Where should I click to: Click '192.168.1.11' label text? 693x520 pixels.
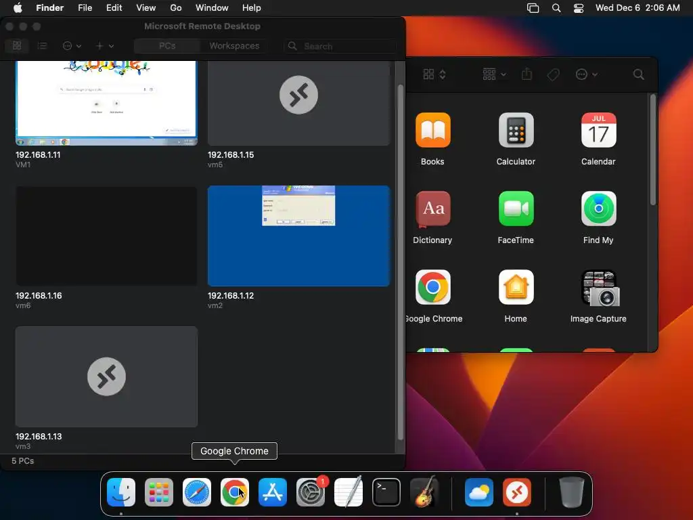coord(38,155)
